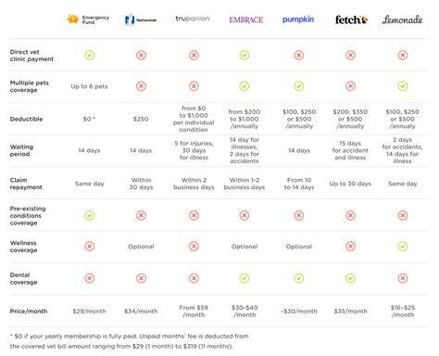Click Trupanion dental coverage red X
The height and width of the screenshot is (356, 439).
[194, 278]
